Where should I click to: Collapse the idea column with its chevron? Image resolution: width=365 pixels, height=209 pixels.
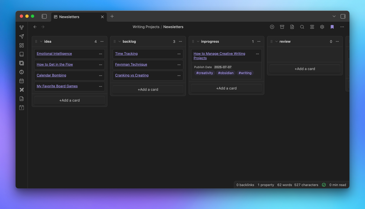pos(41,41)
